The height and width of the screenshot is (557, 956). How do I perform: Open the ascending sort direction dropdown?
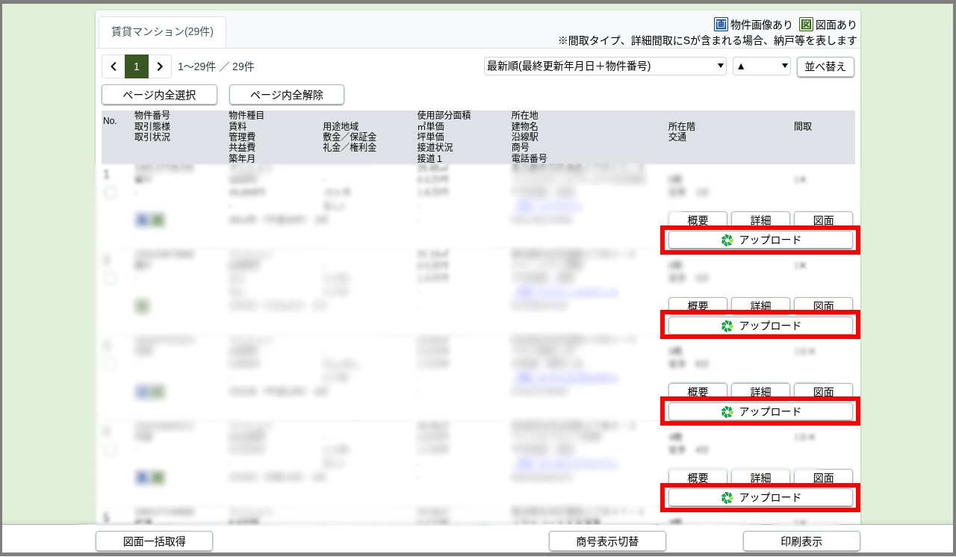point(761,66)
